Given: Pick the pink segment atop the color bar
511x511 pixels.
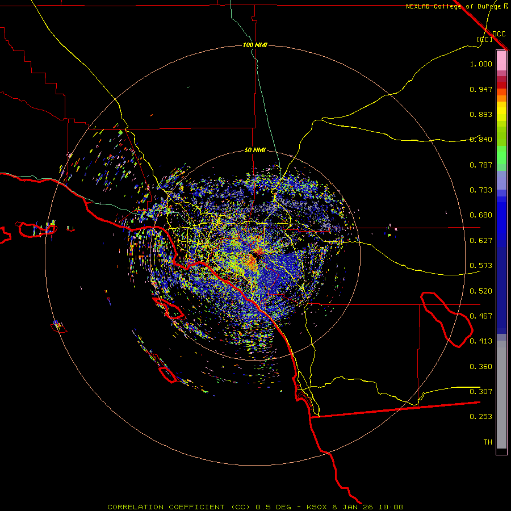Looking at the screenshot, I should (x=501, y=61).
